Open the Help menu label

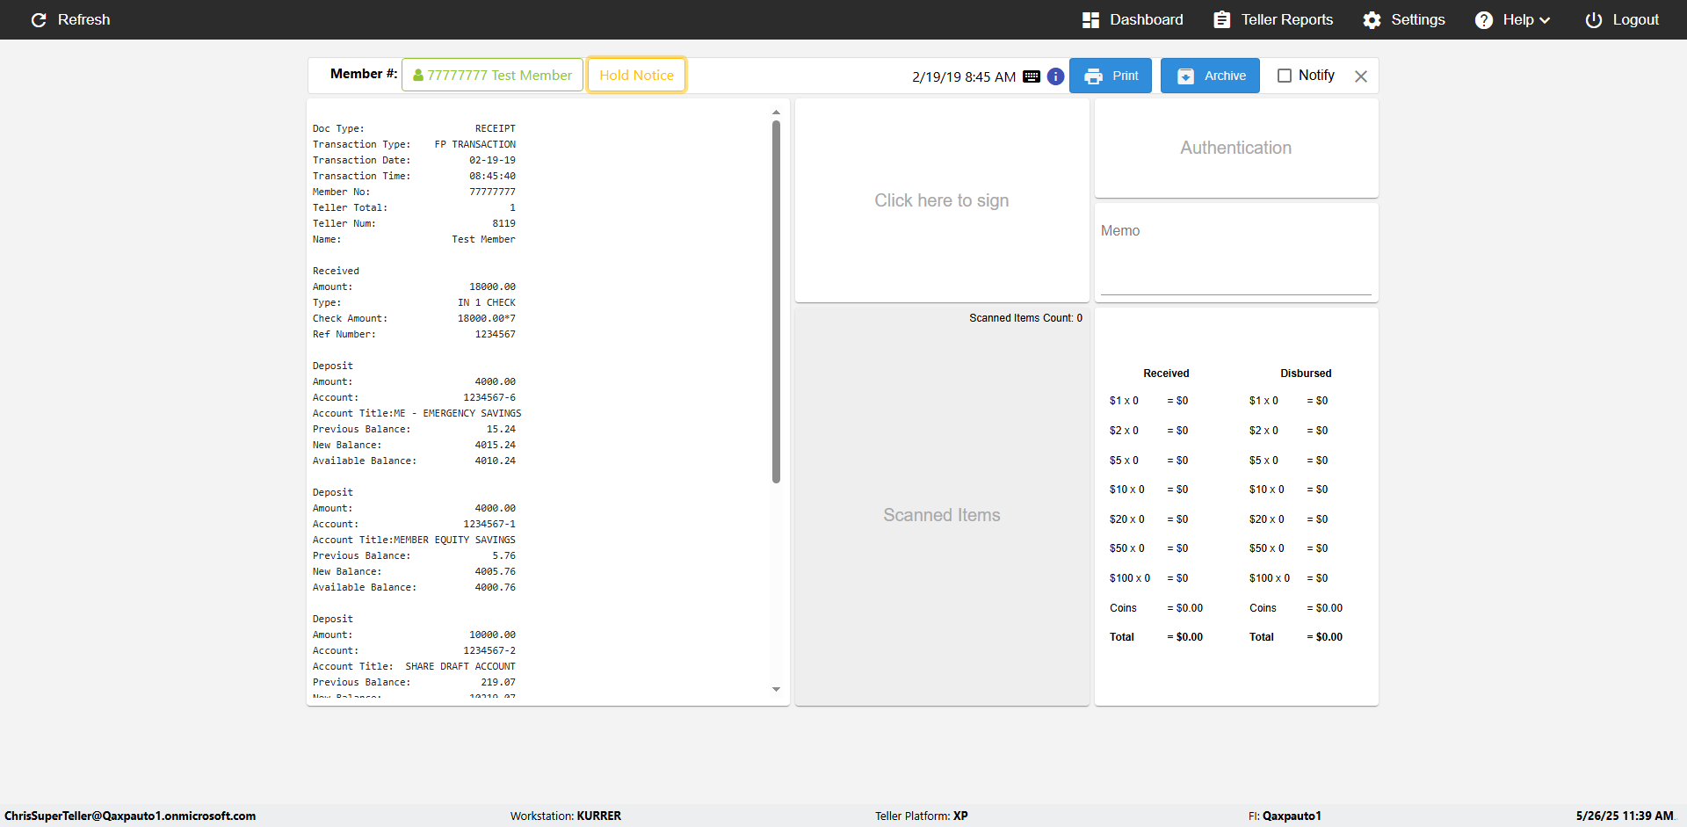[x=1517, y=19]
